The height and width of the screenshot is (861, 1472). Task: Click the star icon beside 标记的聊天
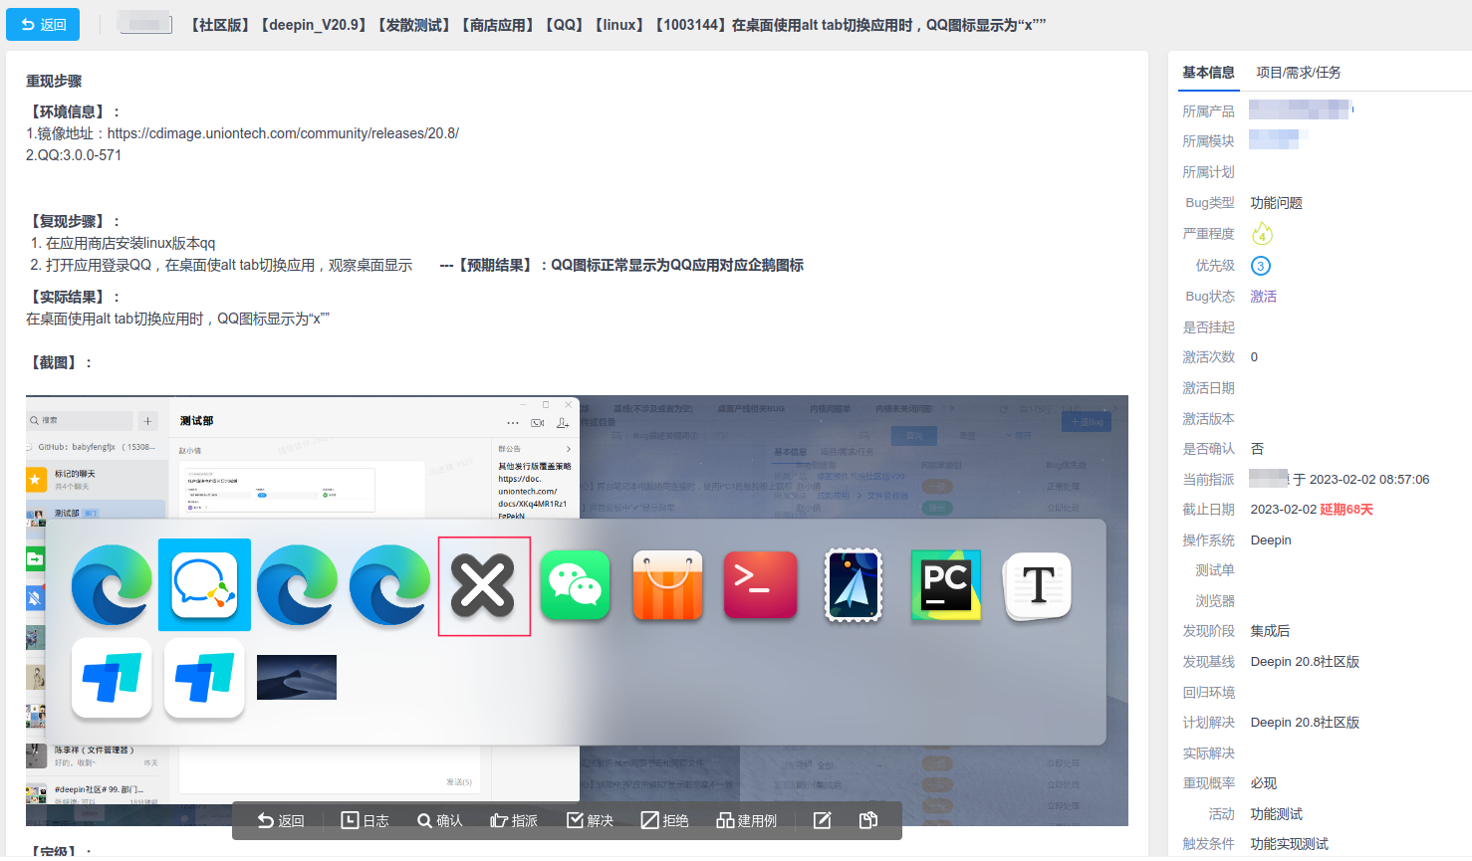(x=36, y=480)
